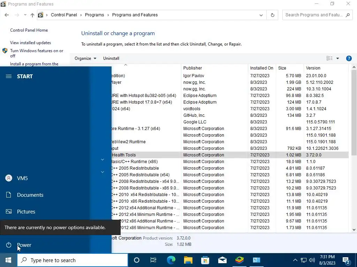Open Task View on taskbar

tap(153, 260)
